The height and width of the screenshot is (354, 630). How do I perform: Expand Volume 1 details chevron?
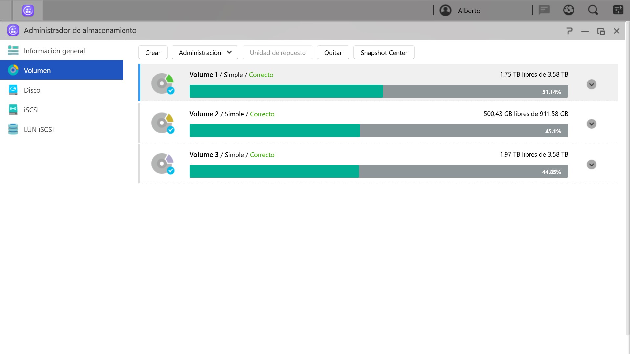click(591, 84)
